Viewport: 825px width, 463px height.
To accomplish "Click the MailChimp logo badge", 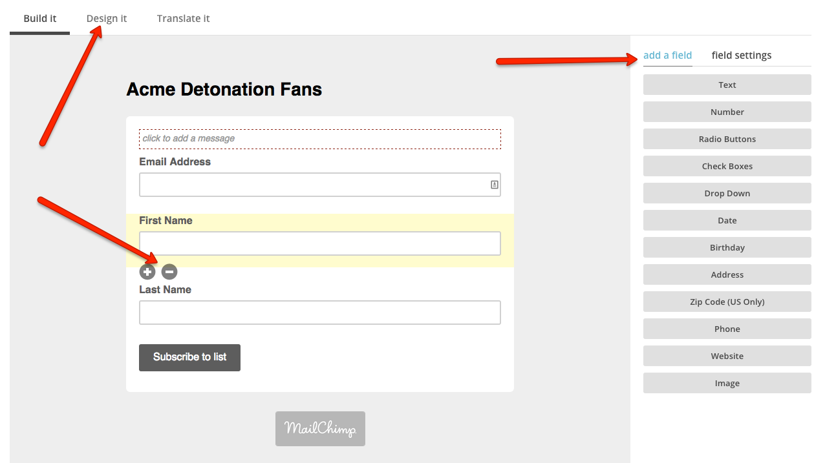I will point(320,429).
